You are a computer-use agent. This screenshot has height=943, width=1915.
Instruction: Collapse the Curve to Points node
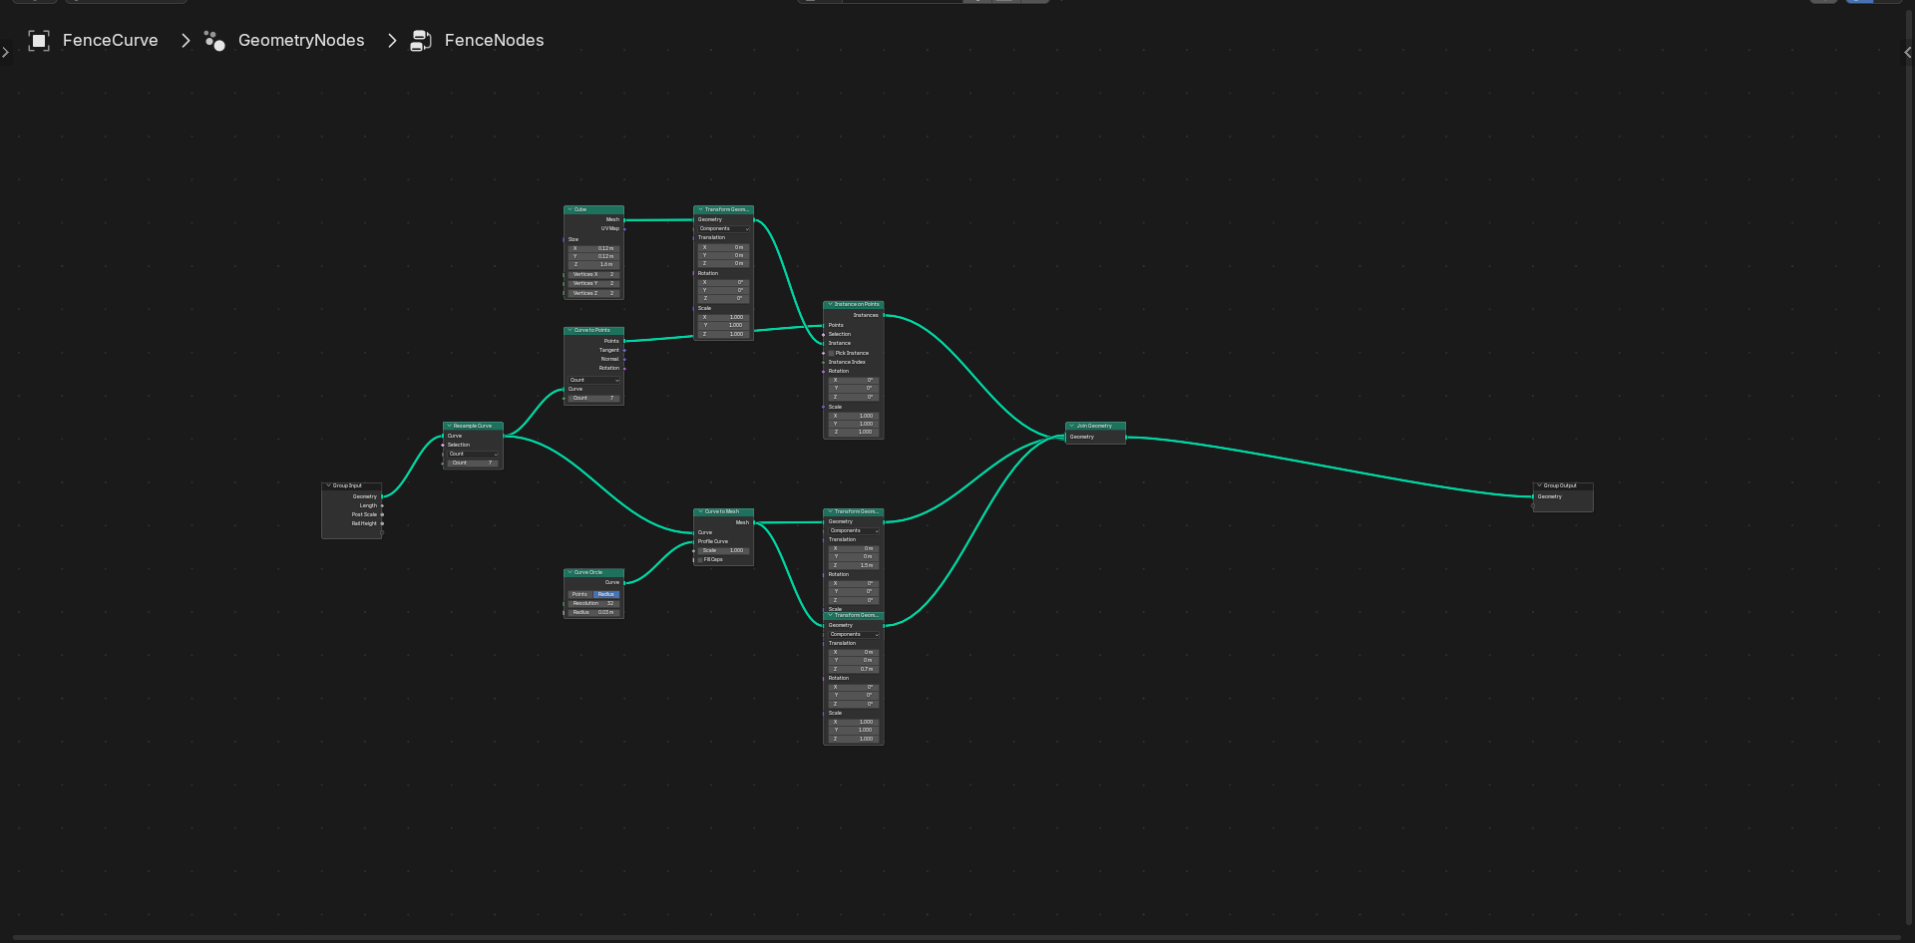570,330
